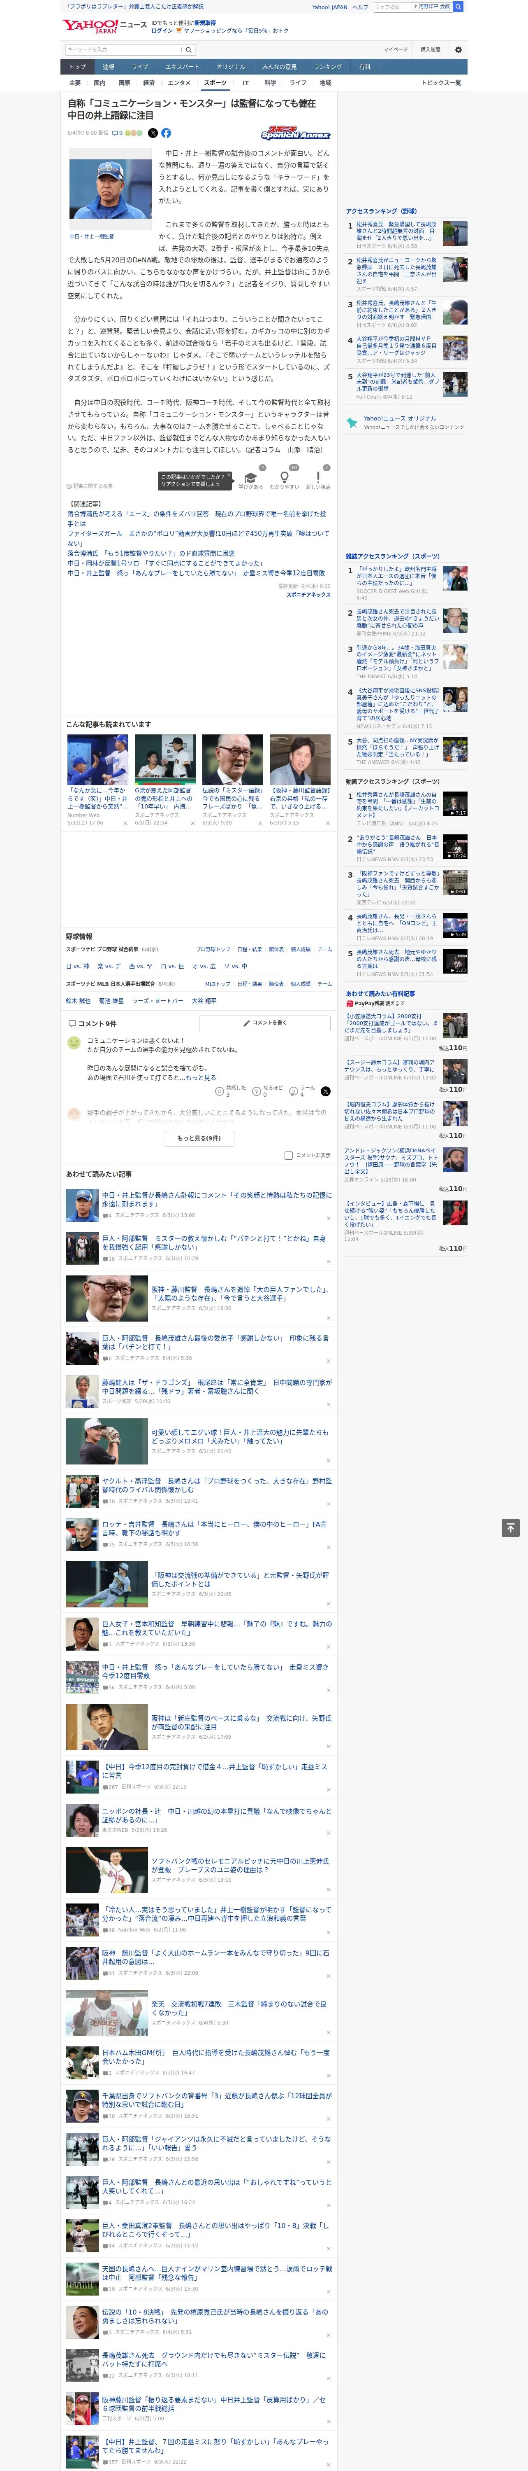Open マイページ link

[396, 50]
